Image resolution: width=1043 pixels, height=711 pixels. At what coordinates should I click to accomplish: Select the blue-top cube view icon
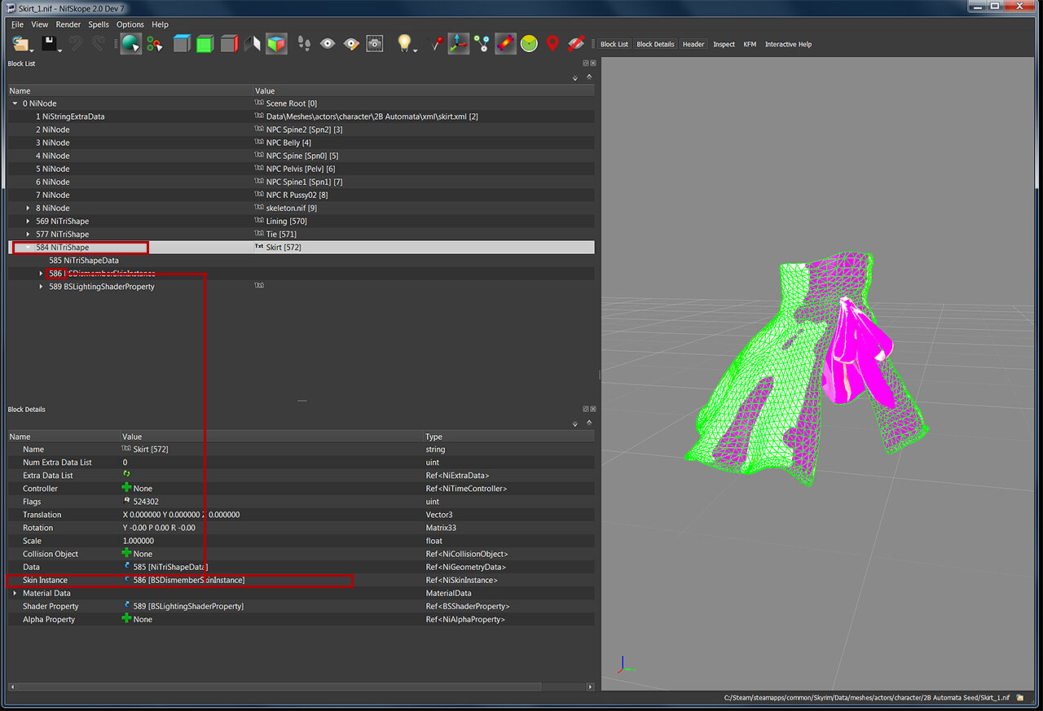pyautogui.click(x=182, y=43)
